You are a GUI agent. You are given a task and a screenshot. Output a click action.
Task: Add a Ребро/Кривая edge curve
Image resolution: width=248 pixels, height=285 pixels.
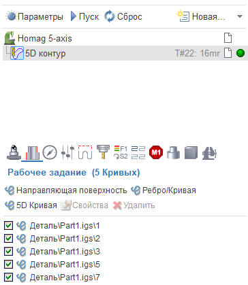tap(164, 190)
